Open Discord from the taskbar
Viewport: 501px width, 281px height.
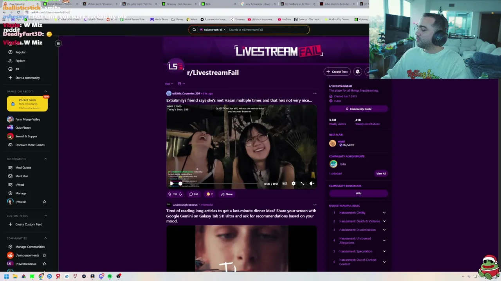click(101, 276)
